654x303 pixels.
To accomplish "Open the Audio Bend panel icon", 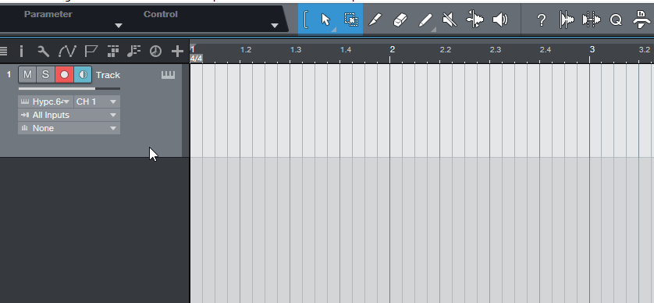I will point(592,20).
